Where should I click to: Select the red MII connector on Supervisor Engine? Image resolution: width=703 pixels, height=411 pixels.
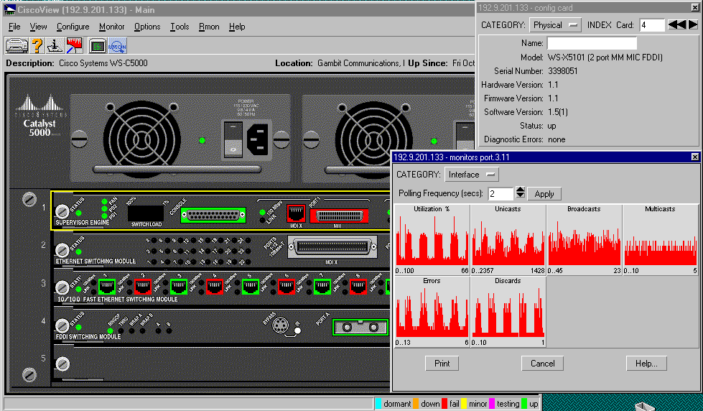coord(339,216)
